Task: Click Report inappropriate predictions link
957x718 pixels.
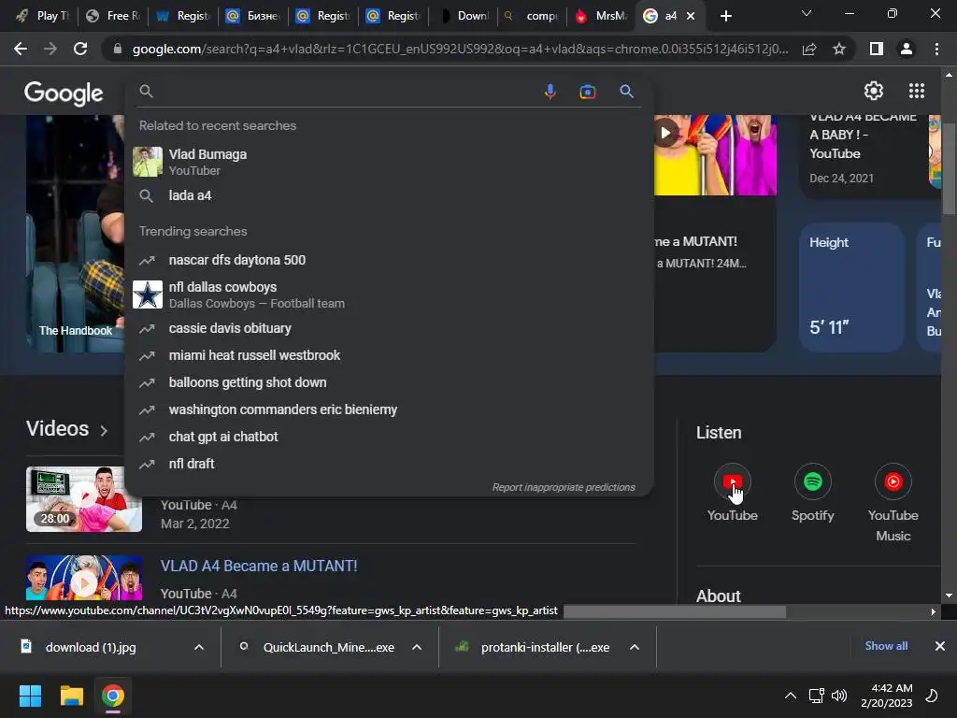Action: 564,487
